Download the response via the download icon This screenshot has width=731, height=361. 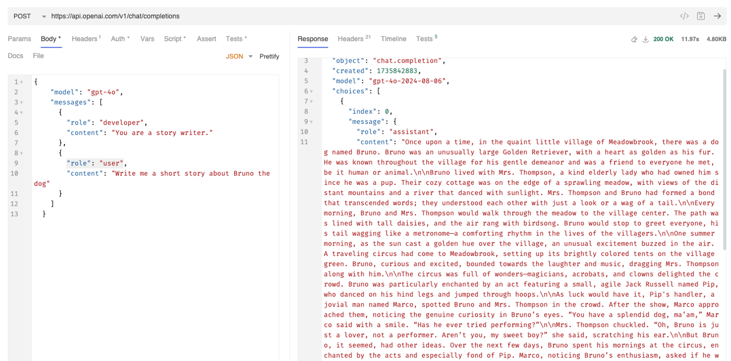646,39
